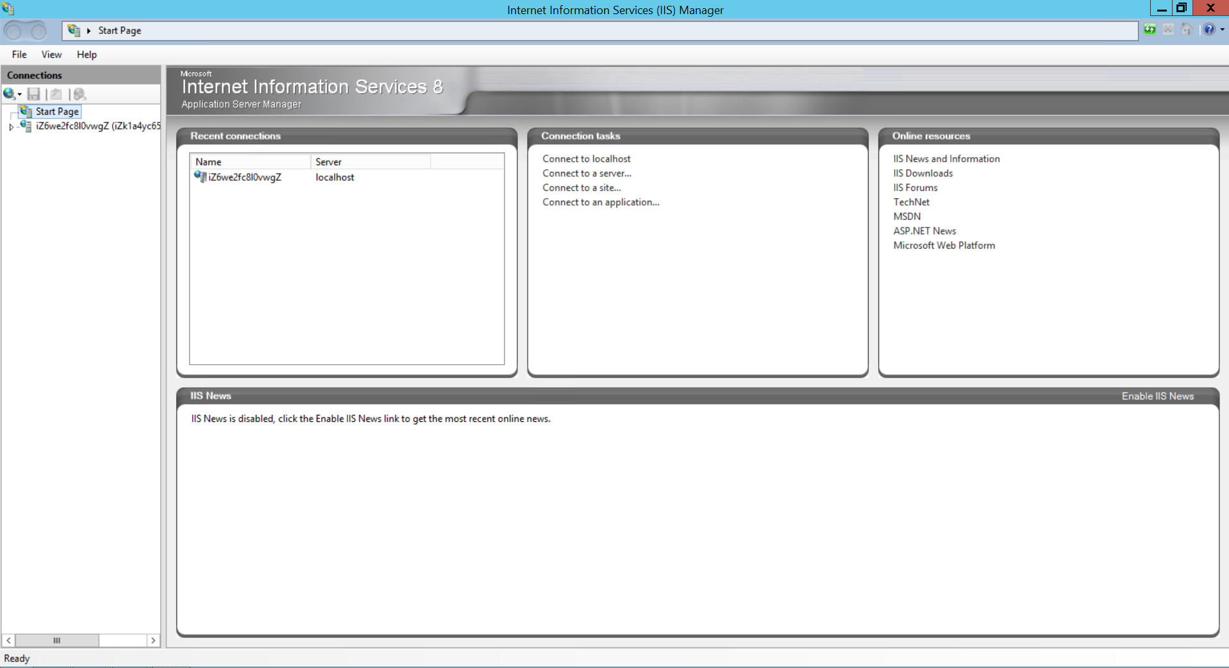Screen dimensions: 1229x668
Task: Open the Help dropdown arrow
Action: point(1222,29)
